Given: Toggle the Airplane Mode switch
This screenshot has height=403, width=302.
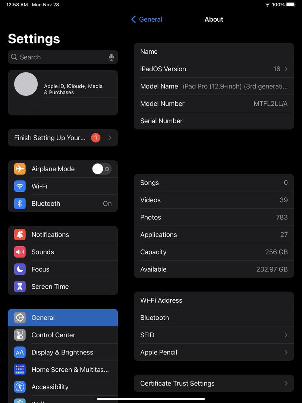Looking at the screenshot, I should point(101,169).
